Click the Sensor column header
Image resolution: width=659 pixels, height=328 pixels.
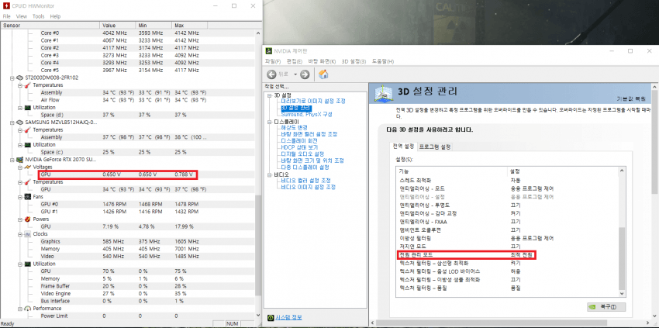click(x=50, y=26)
